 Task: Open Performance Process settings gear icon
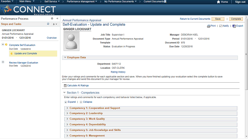pos(52,19)
